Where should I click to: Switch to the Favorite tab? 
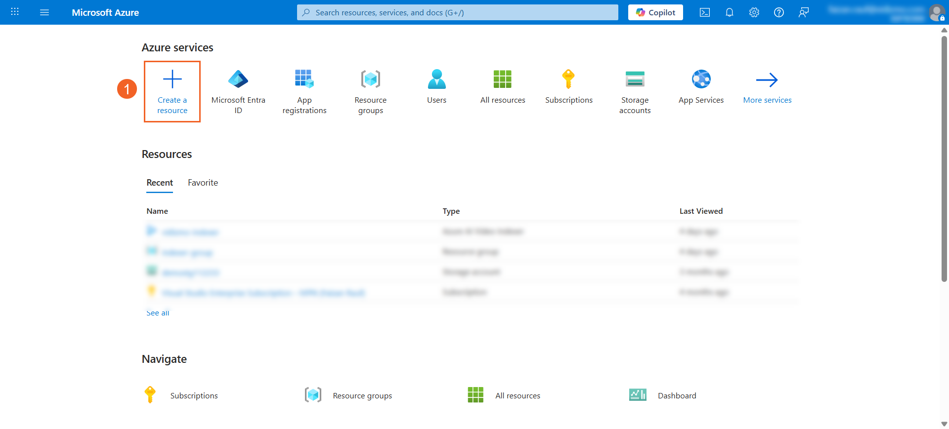click(x=203, y=183)
